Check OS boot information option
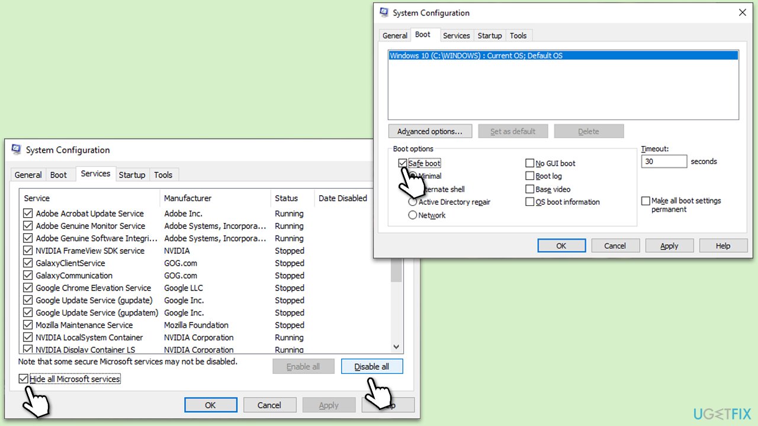Viewport: 758px width, 426px height. (530, 202)
